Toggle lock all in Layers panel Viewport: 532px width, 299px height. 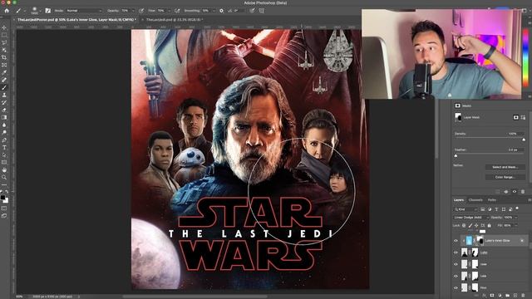[x=489, y=225]
